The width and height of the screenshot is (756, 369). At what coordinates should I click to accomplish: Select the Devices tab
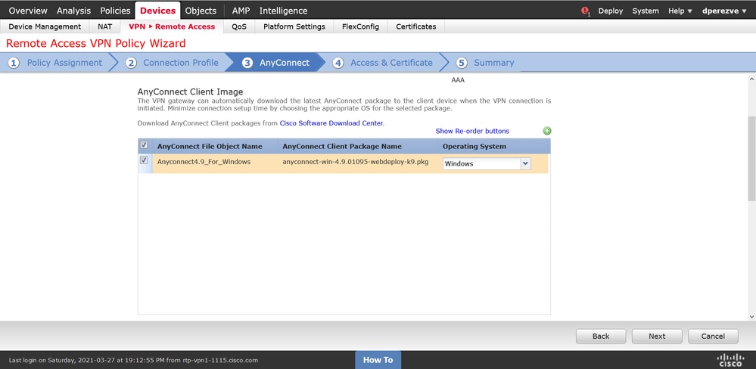[157, 11]
